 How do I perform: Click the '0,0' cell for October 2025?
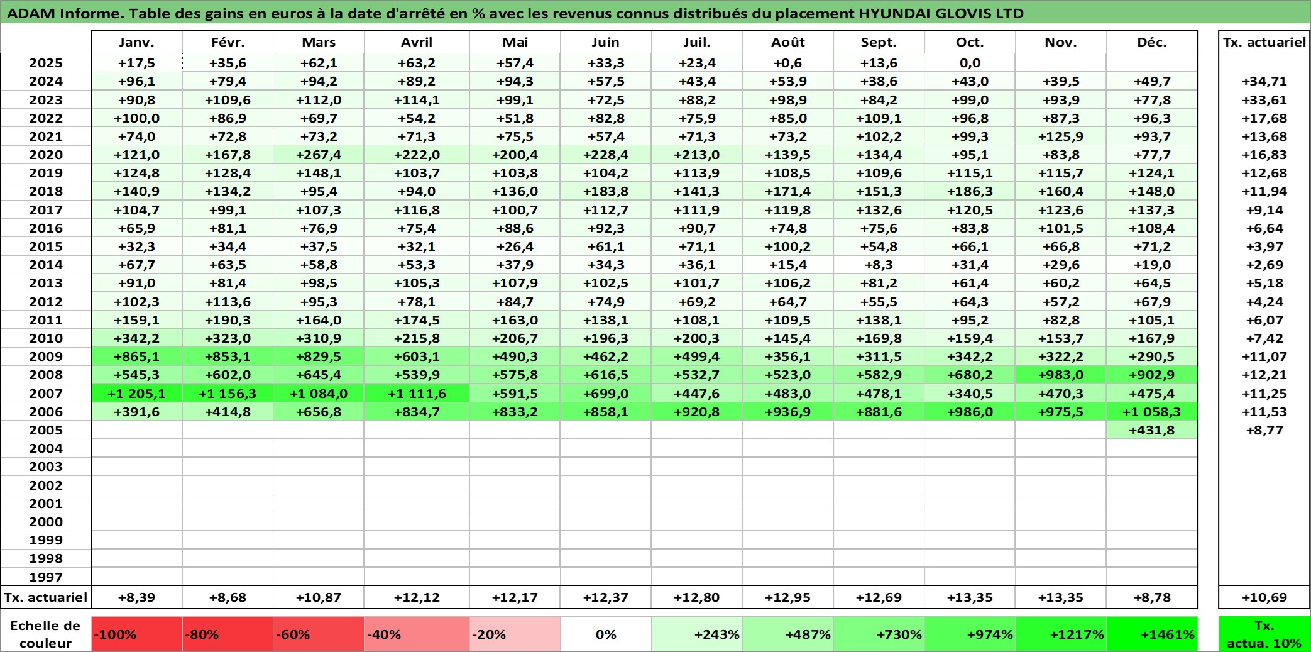[970, 63]
